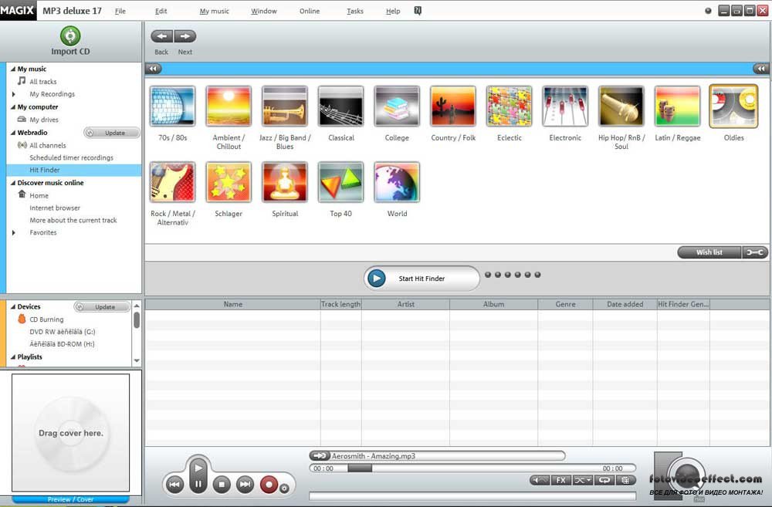The width and height of the screenshot is (772, 507).
Task: Open the Help menu
Action: (393, 11)
